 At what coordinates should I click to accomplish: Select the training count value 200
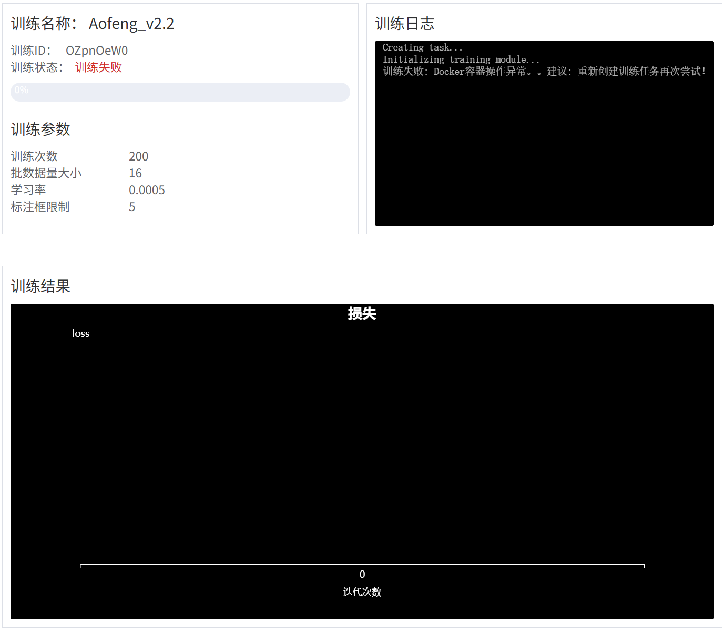pos(139,156)
